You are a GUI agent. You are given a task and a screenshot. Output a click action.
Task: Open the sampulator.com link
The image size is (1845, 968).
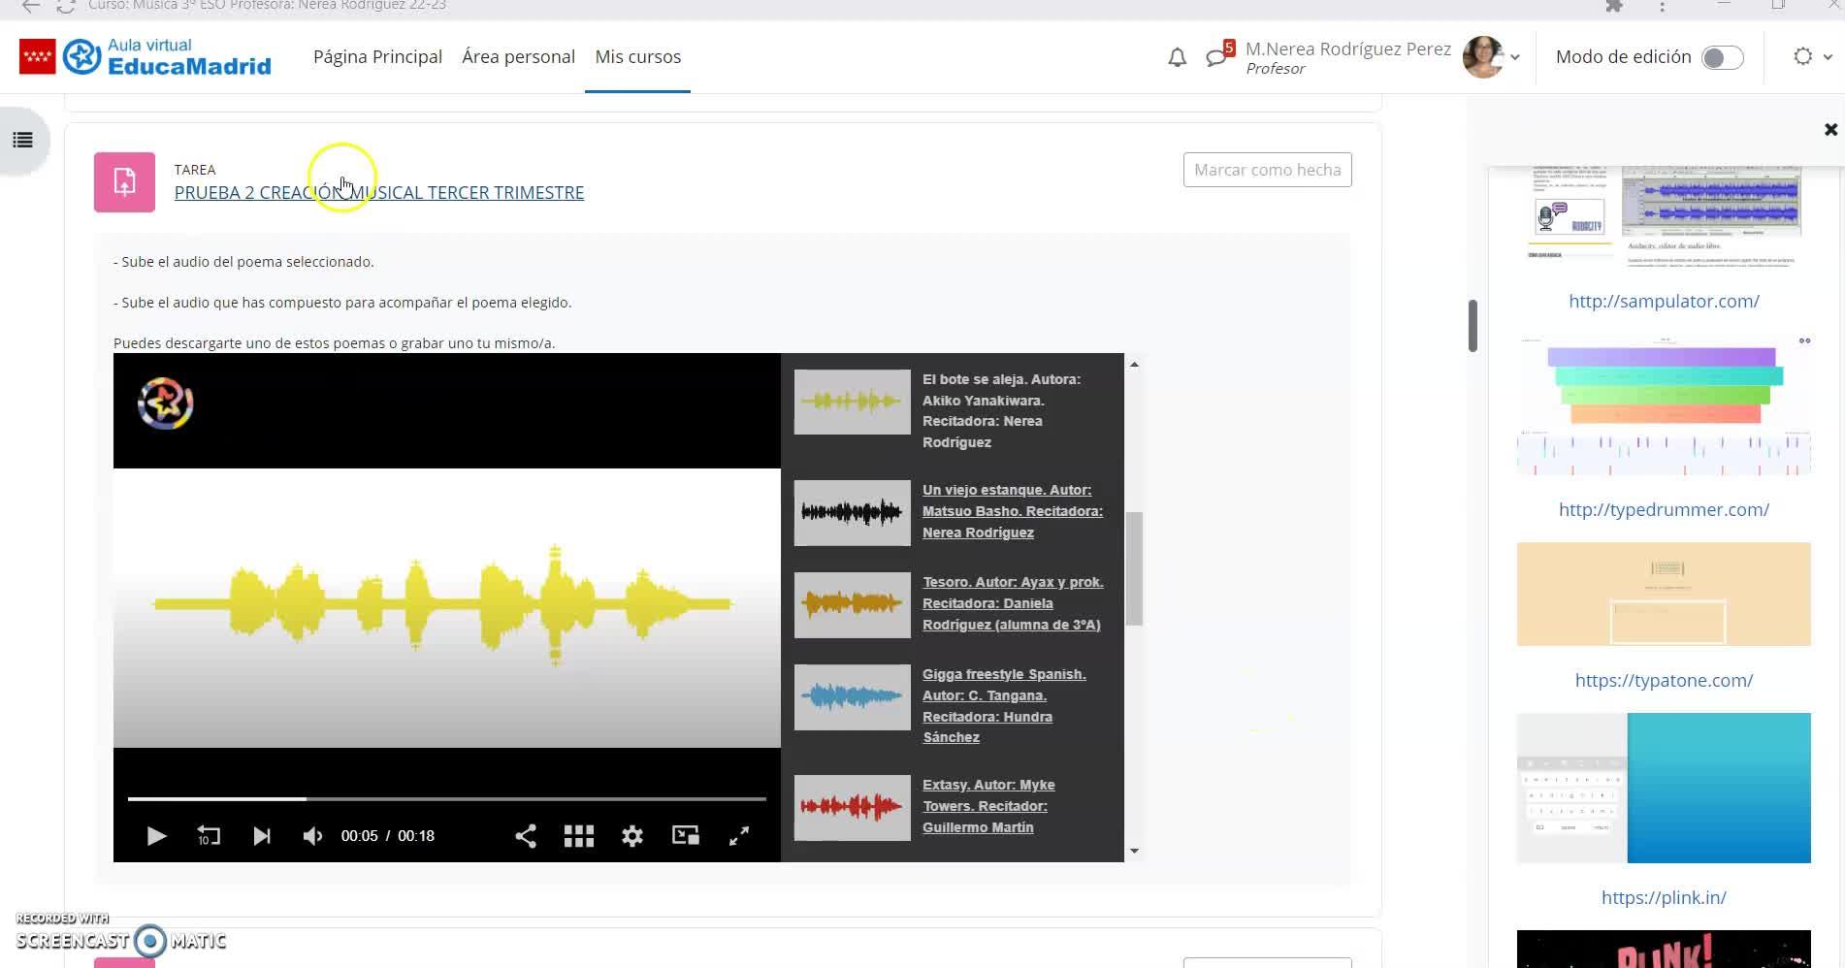[1664, 302]
